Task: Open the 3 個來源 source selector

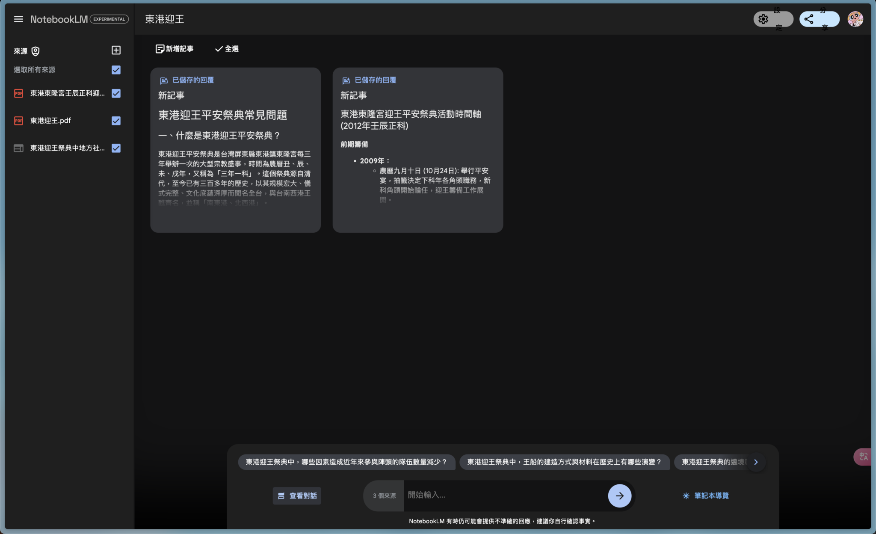Action: [383, 495]
